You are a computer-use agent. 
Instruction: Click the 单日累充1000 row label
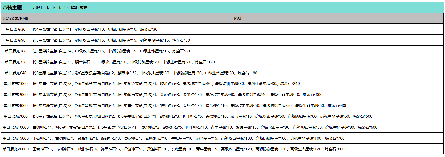[x=16, y=84]
